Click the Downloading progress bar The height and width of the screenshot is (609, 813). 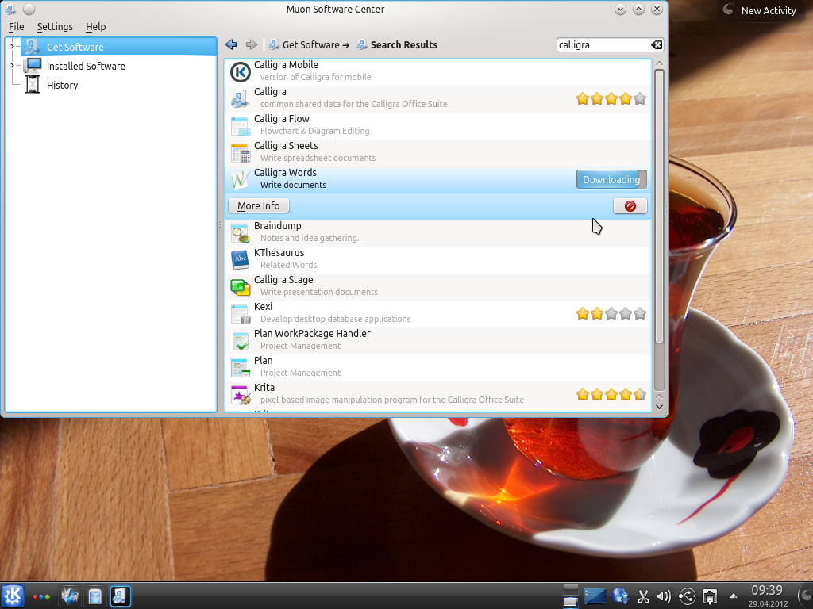(612, 180)
